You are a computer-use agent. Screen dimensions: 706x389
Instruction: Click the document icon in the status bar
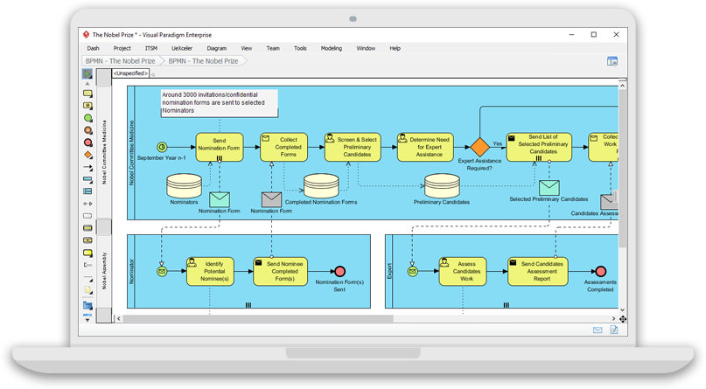point(614,330)
